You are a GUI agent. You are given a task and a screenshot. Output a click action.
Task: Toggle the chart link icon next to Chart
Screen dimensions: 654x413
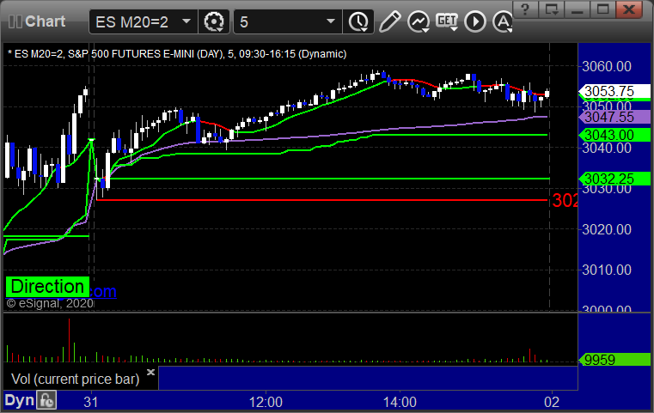click(x=15, y=21)
